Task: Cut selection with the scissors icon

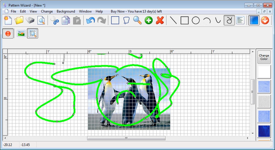Action: click(x=55, y=20)
